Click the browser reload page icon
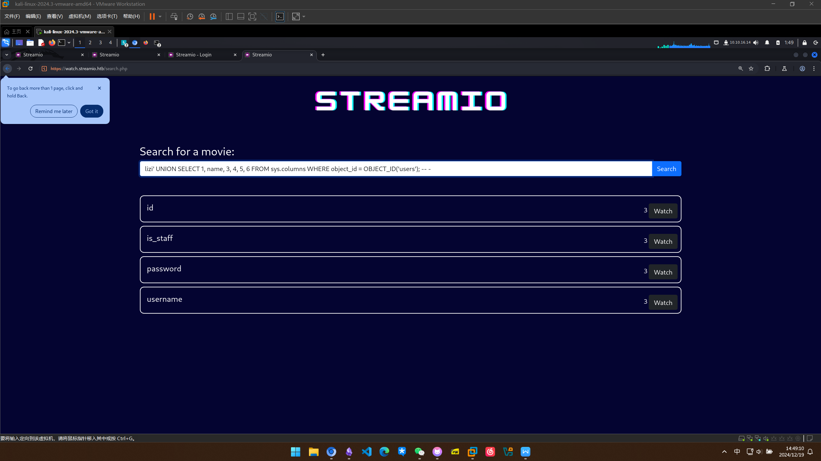The height and width of the screenshot is (461, 821). click(30, 69)
